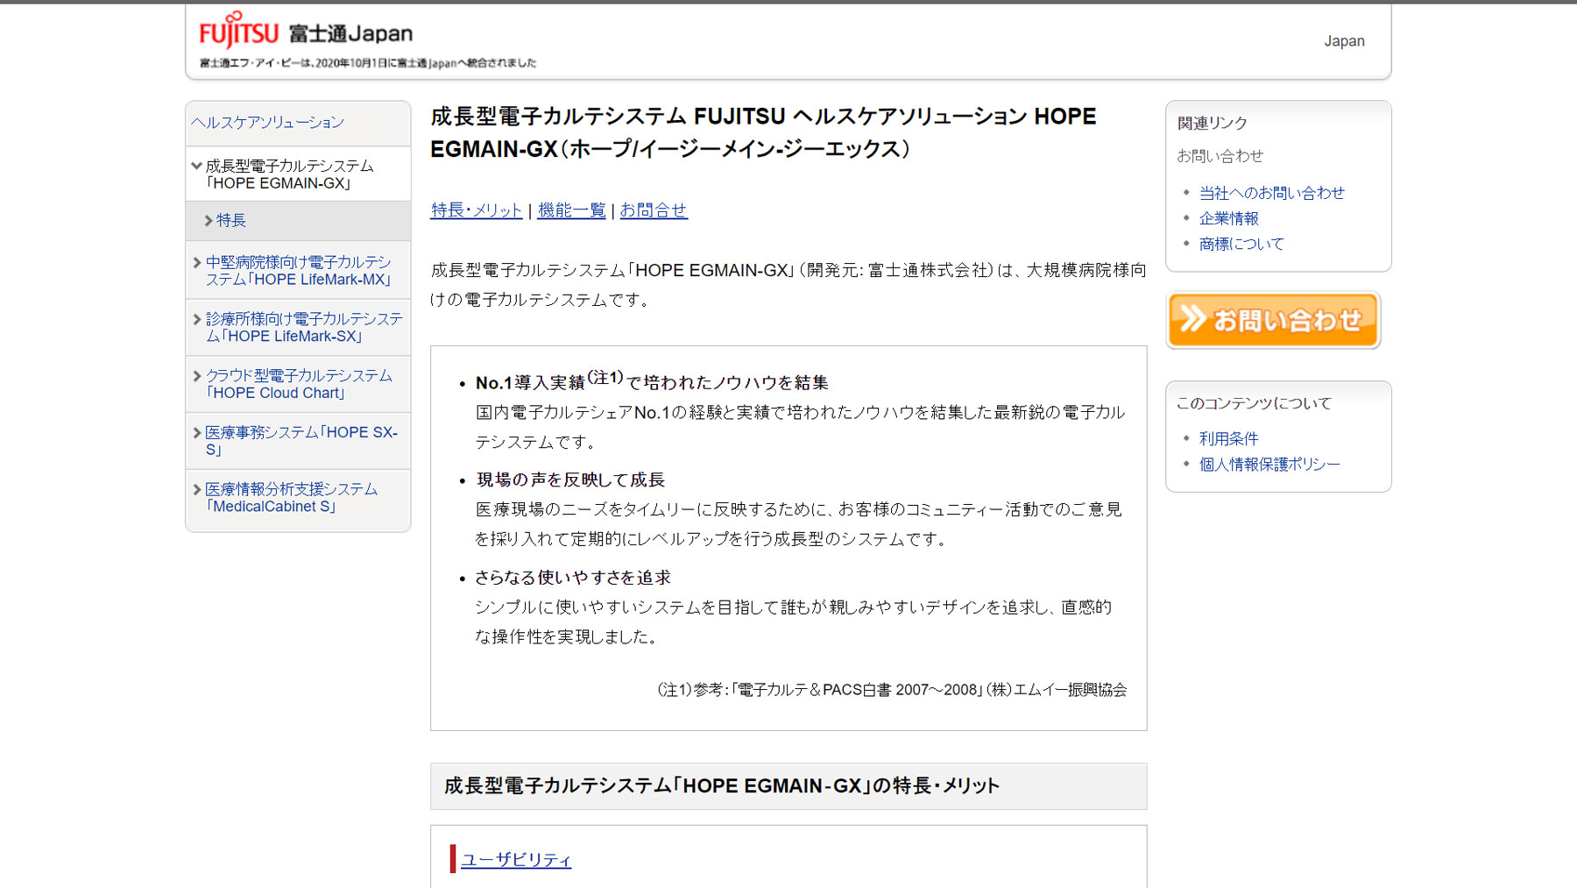
Task: Click the Japan region label in header
Action: coord(1344,41)
